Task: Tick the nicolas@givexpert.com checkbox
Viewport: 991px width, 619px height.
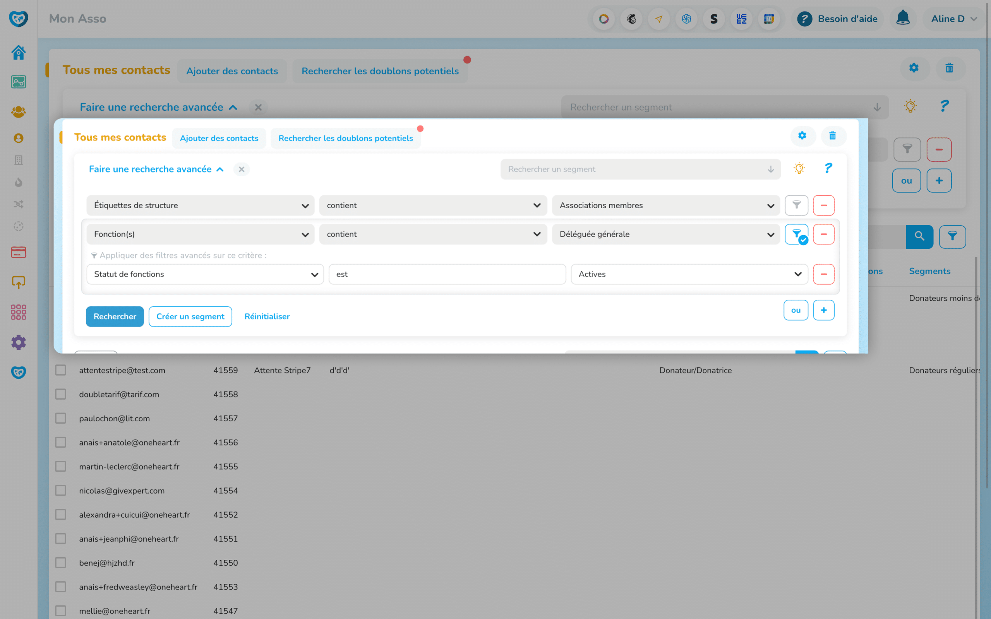Action: tap(61, 491)
